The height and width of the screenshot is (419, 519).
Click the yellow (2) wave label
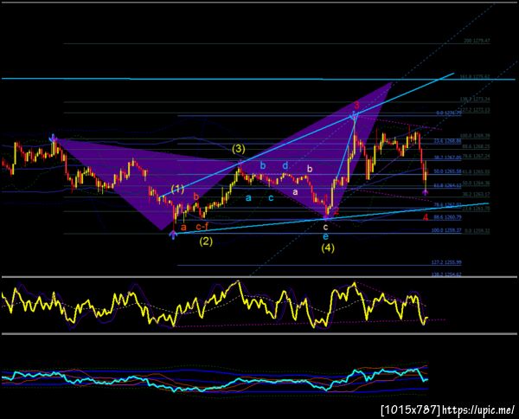click(206, 242)
